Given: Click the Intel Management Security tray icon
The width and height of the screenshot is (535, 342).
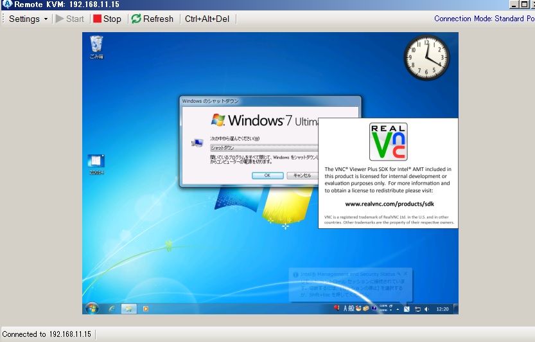Looking at the screenshot, I should [407, 309].
